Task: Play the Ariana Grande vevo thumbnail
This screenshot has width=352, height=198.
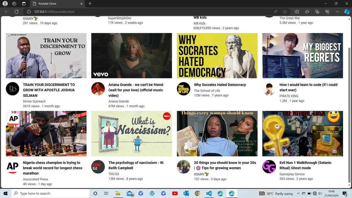Action: click(x=131, y=55)
